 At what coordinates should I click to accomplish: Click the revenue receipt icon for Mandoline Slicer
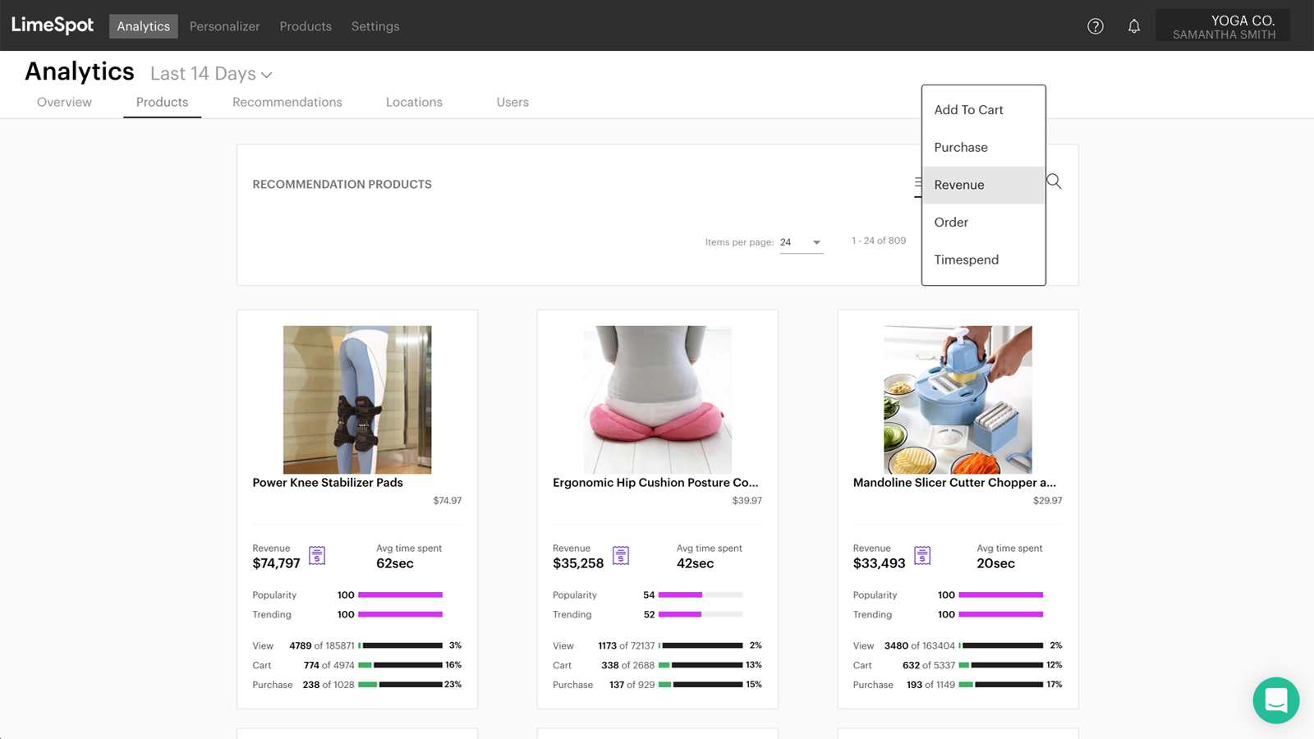coord(922,556)
